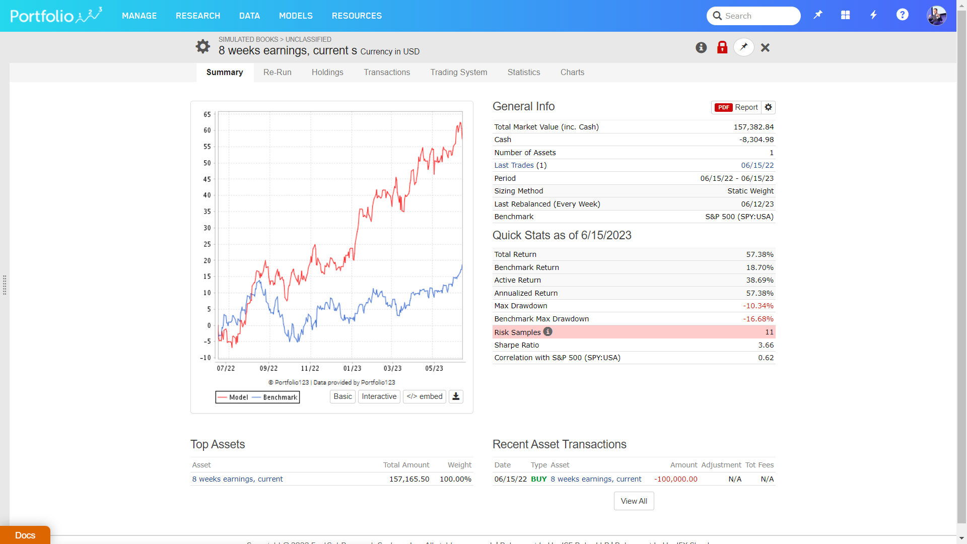967x544 pixels.
Task: Switch chart to Interactive mode
Action: pos(379,397)
